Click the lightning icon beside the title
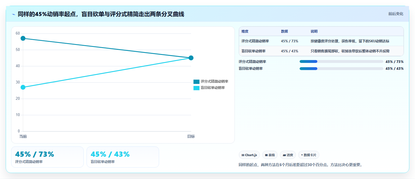 [13, 14]
